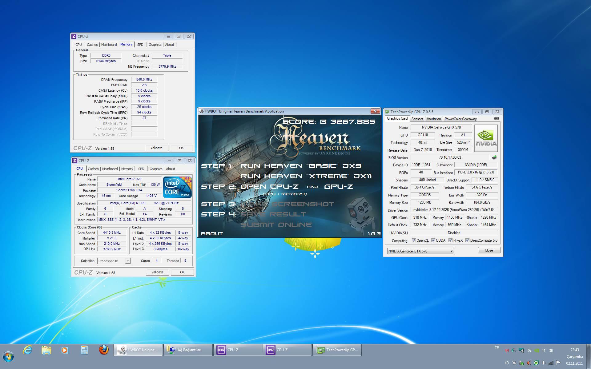Open the Calculator icon on taskbar
Viewport: 591px width, 369px height.
tap(84, 350)
